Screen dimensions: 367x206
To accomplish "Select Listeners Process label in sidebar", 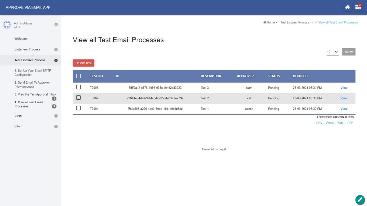I will (x=27, y=49).
